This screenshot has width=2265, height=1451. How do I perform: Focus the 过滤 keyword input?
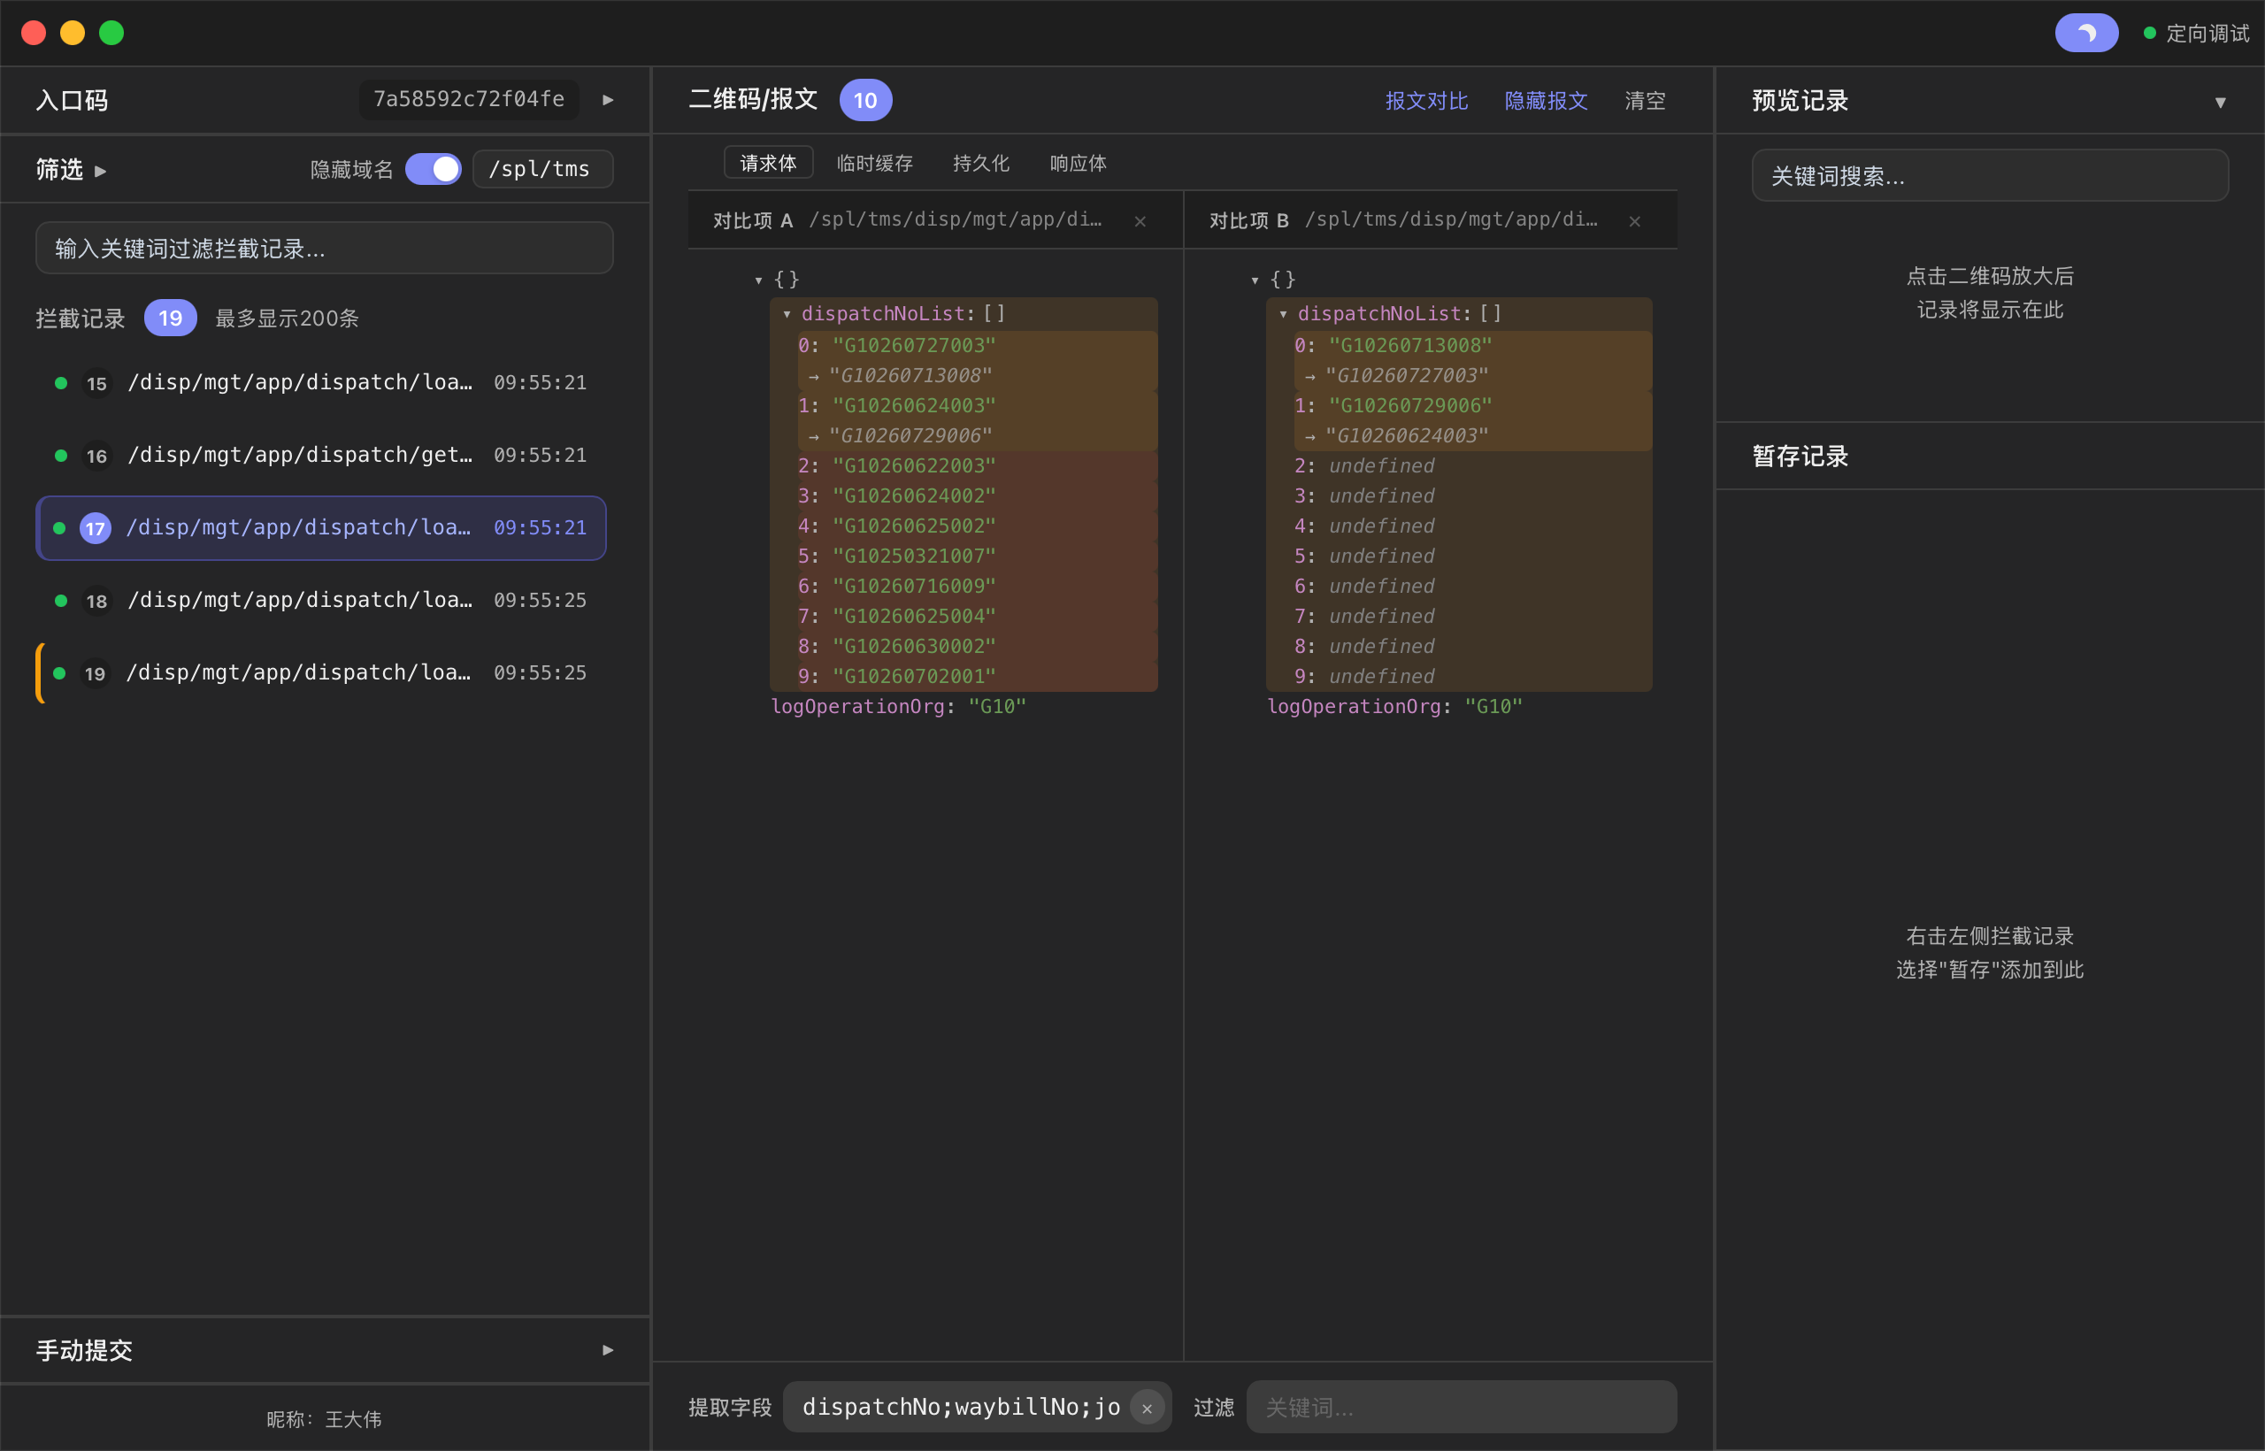[1462, 1407]
